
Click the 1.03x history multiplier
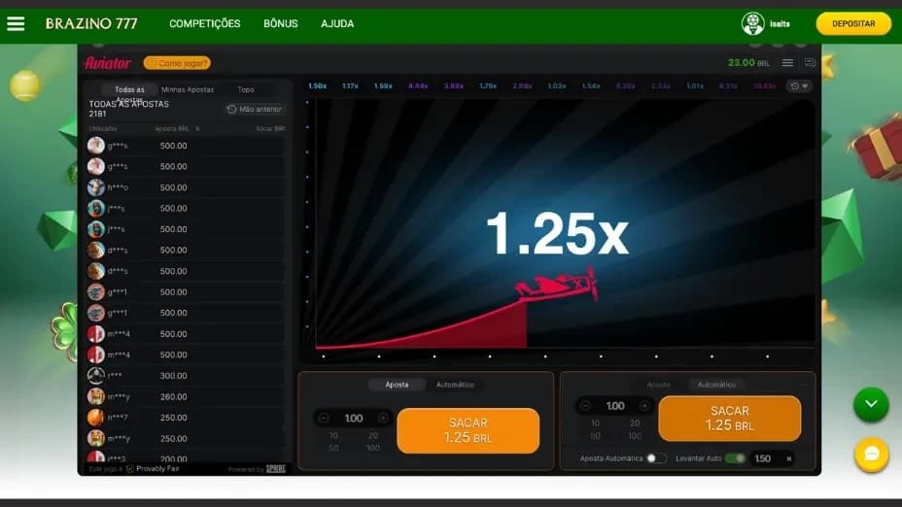(556, 86)
